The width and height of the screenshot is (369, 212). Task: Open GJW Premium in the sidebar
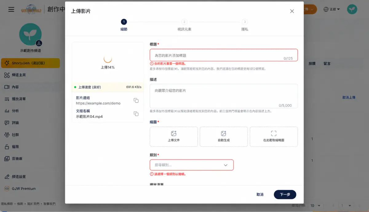(30, 189)
